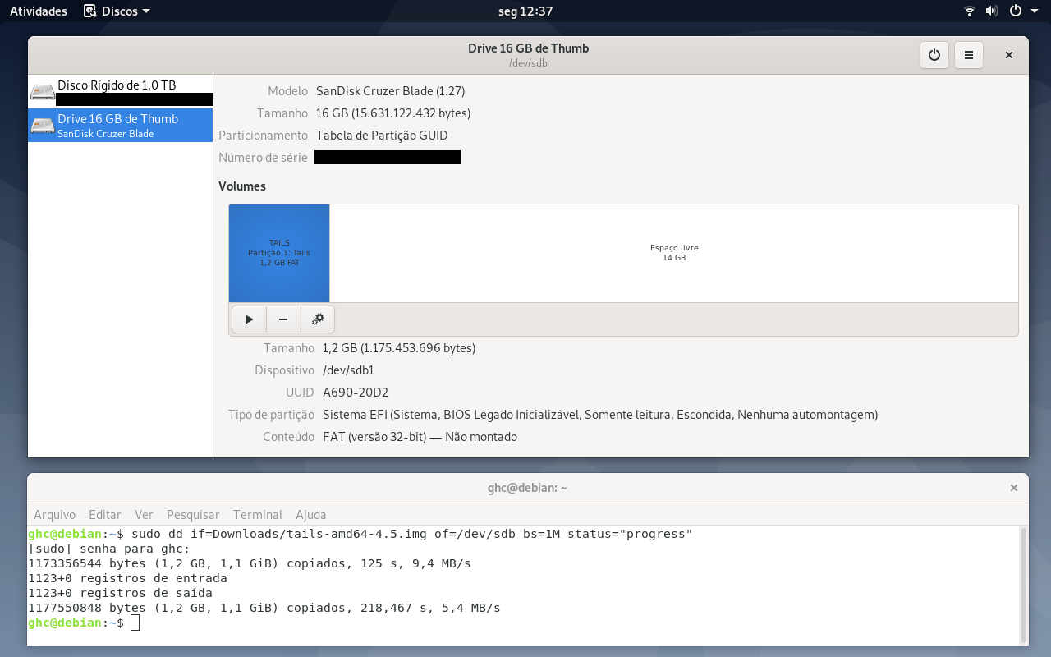
Task: Click the volume speaker icon
Action: click(x=992, y=11)
